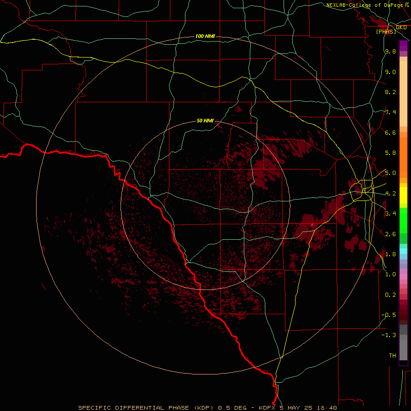Click the 8.2 value on color scale
The image size is (411, 411).
tap(390, 92)
